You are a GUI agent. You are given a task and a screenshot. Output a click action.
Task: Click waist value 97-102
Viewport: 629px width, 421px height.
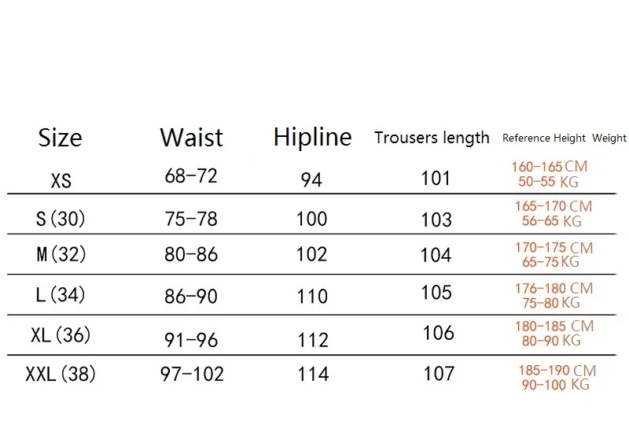coord(191,374)
